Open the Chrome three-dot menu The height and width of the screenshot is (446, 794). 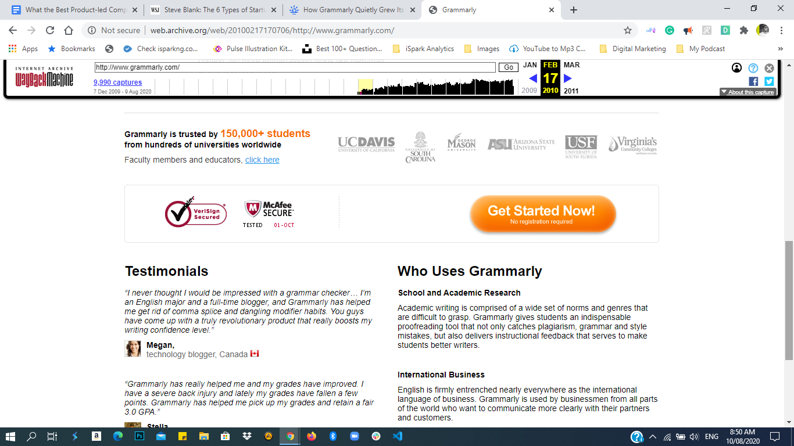781,30
